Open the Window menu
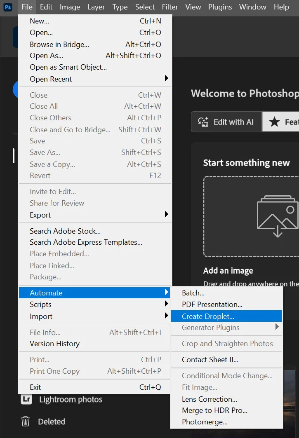The width and height of the screenshot is (299, 438). [x=252, y=7]
